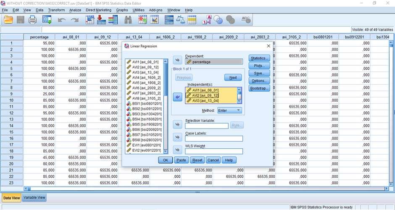Click the data editor horizontal scrollbar
This screenshot has height=210, width=395.
coord(207,189)
